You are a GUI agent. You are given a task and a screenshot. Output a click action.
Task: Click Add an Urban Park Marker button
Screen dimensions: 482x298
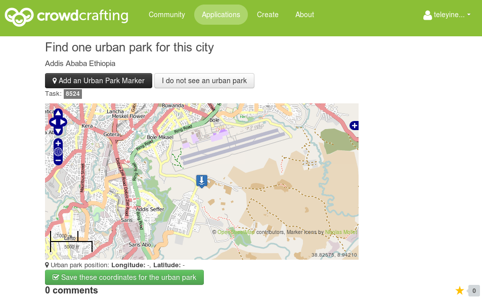[x=99, y=81]
